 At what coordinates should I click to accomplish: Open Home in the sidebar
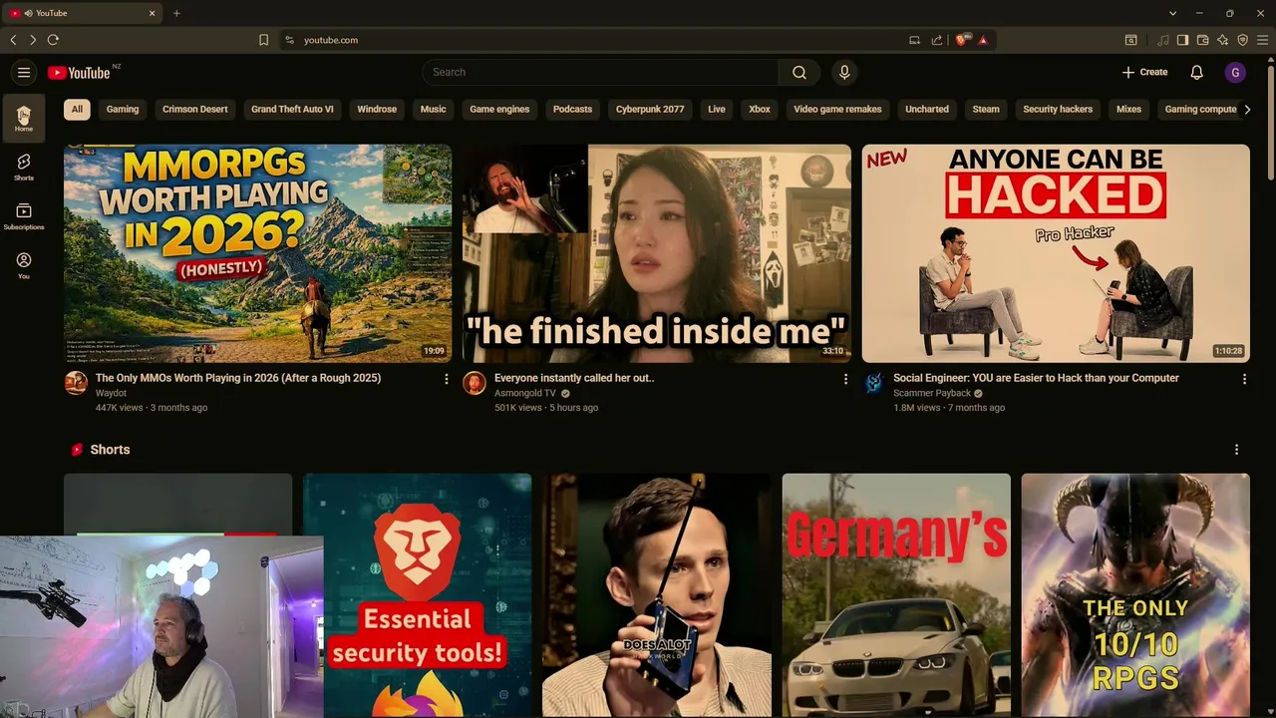[24, 119]
